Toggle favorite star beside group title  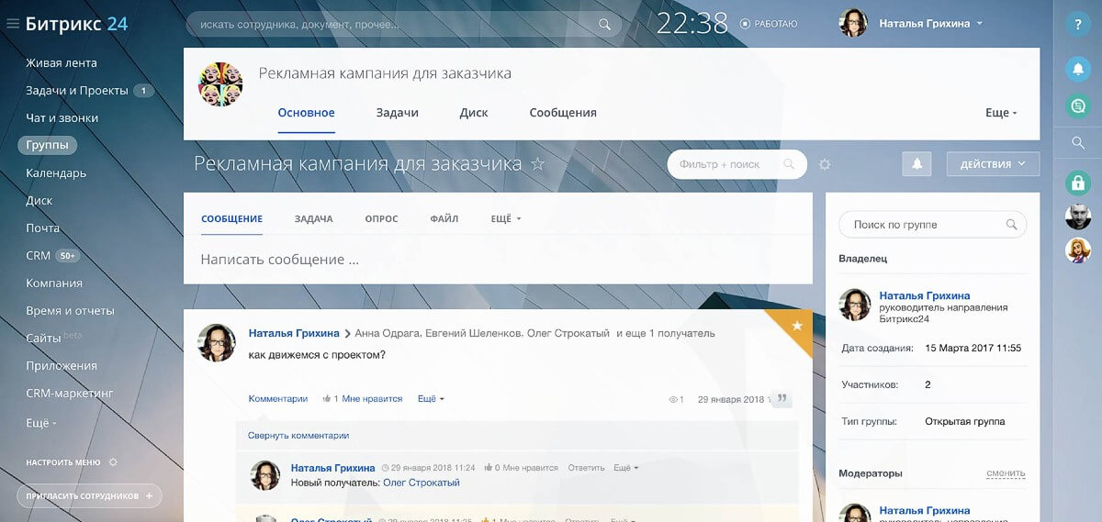pos(538,164)
